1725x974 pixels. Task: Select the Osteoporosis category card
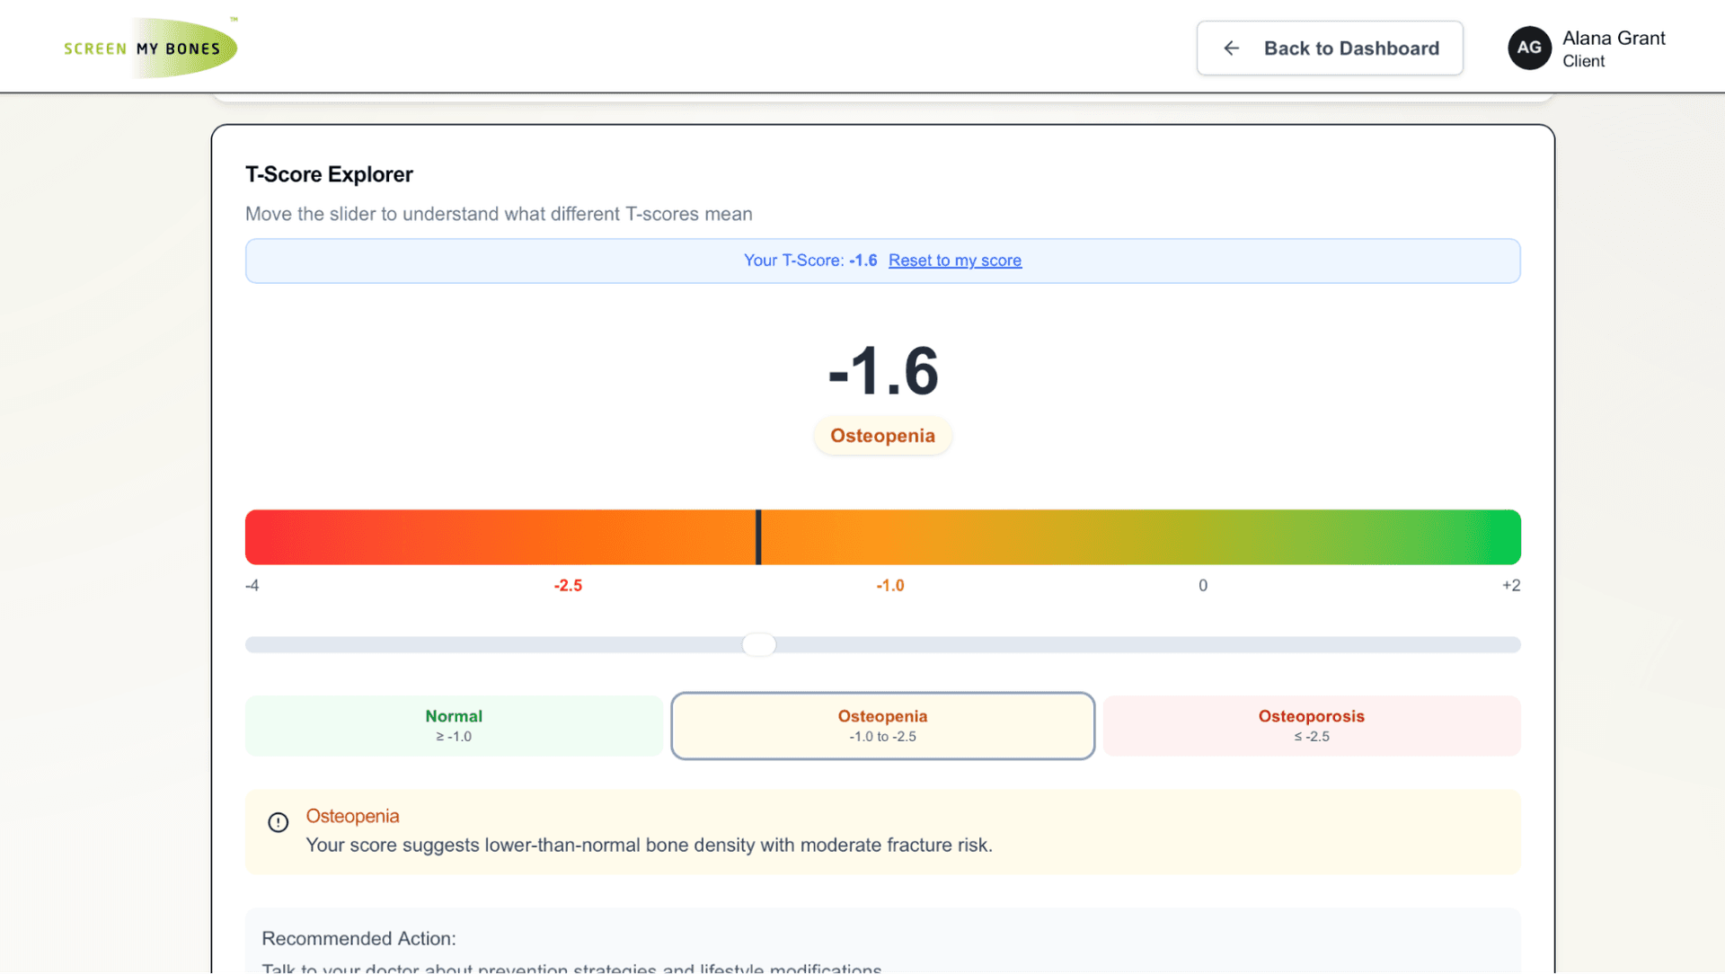coord(1311,725)
